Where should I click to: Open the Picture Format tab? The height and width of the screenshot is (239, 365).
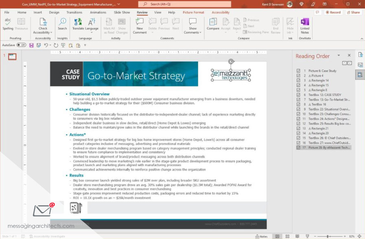pyautogui.click(x=193, y=13)
